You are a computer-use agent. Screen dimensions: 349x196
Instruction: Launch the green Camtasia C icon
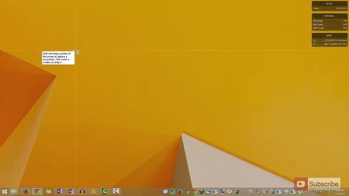(x=105, y=191)
